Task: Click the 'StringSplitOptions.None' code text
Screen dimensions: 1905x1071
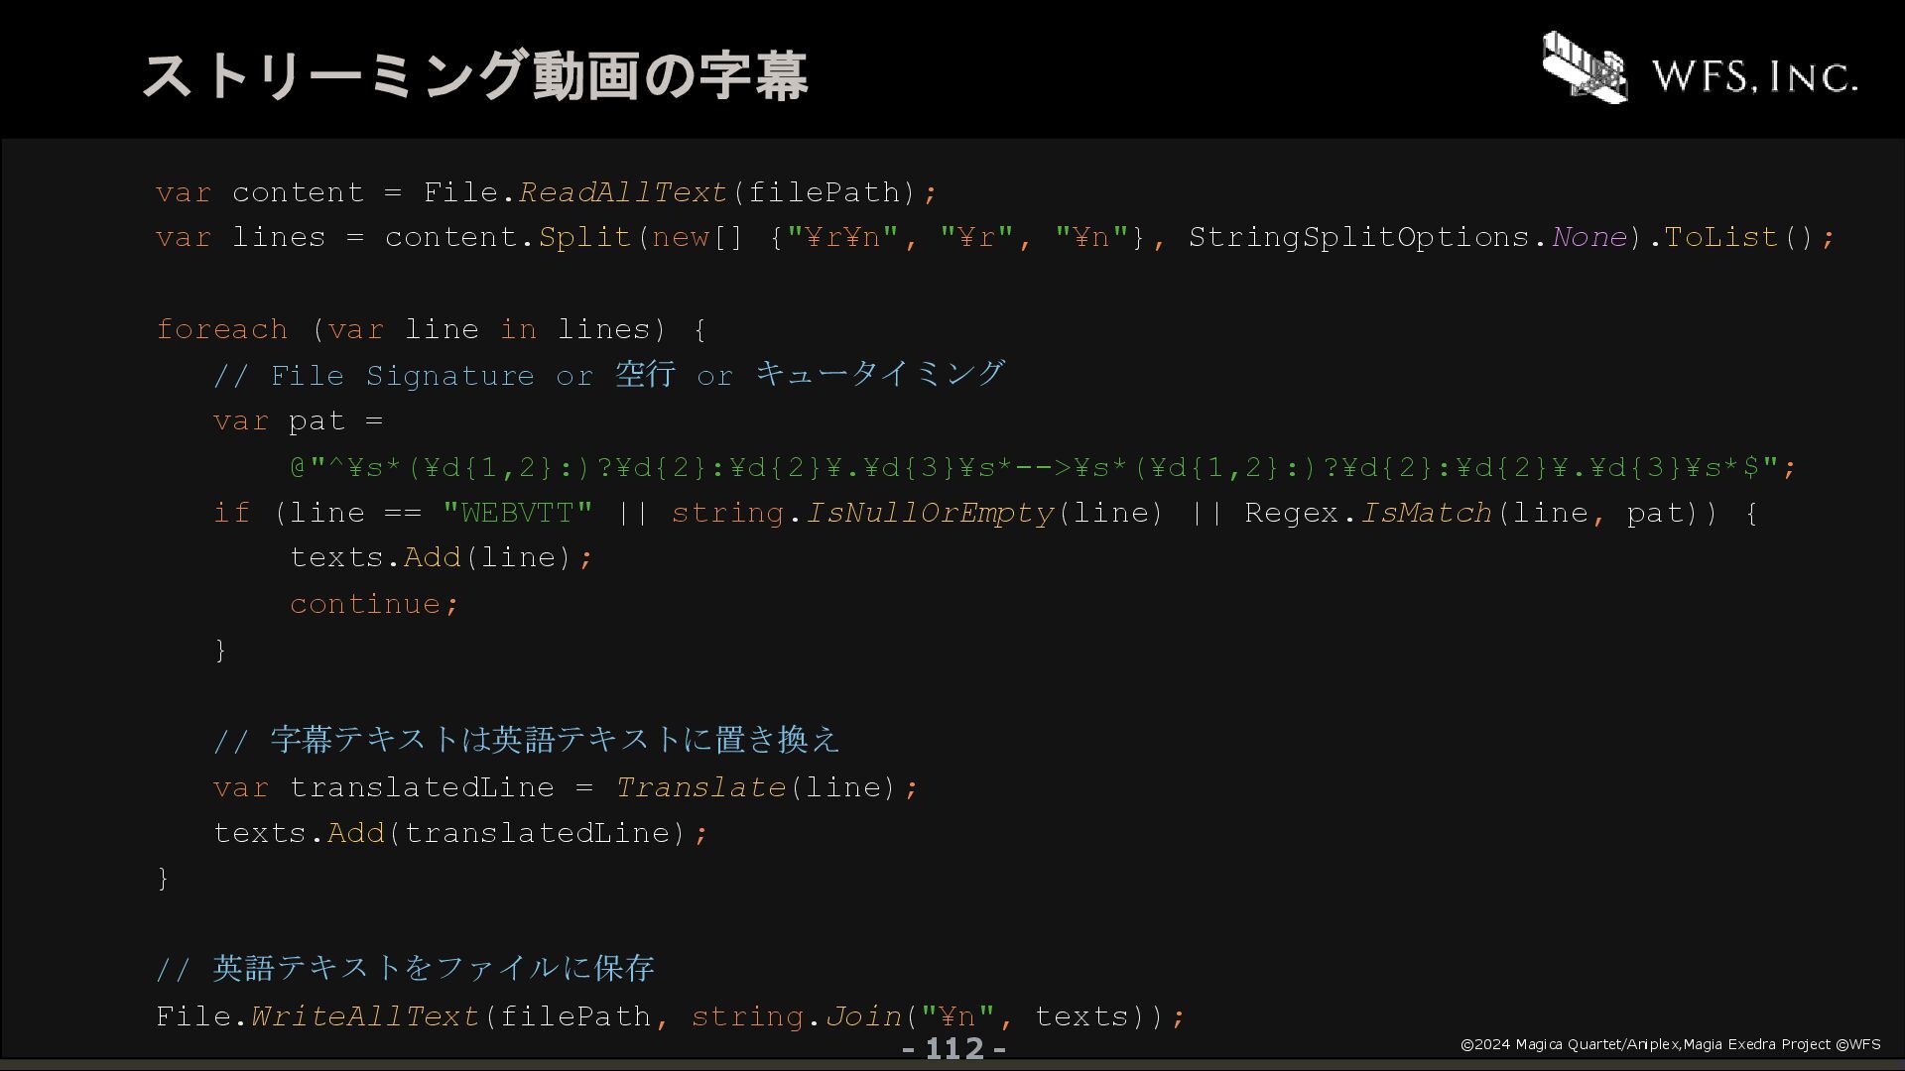Action: (1408, 238)
